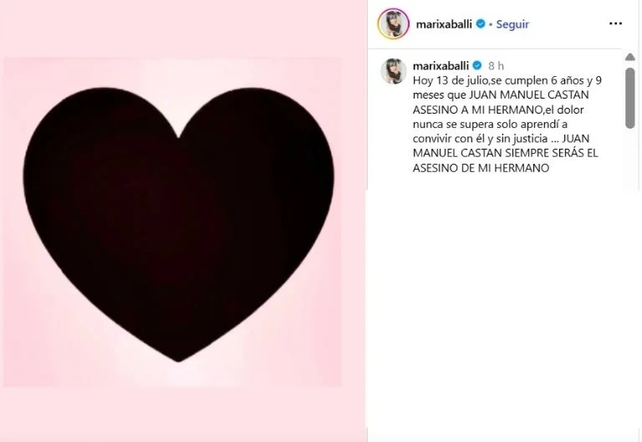This screenshot has height=442, width=642.
Task: Click the caption line starting 'Hoy 13 de julio'
Action: (507, 80)
